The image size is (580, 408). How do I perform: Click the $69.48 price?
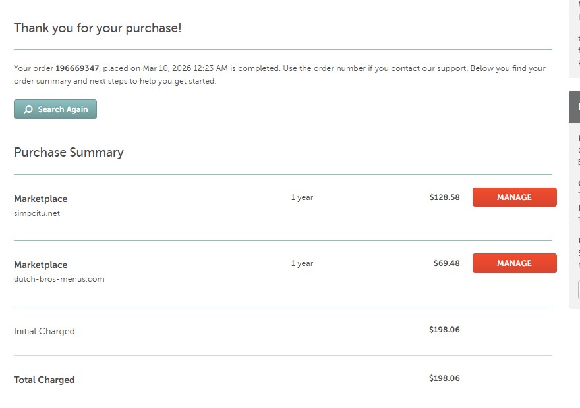pos(446,263)
